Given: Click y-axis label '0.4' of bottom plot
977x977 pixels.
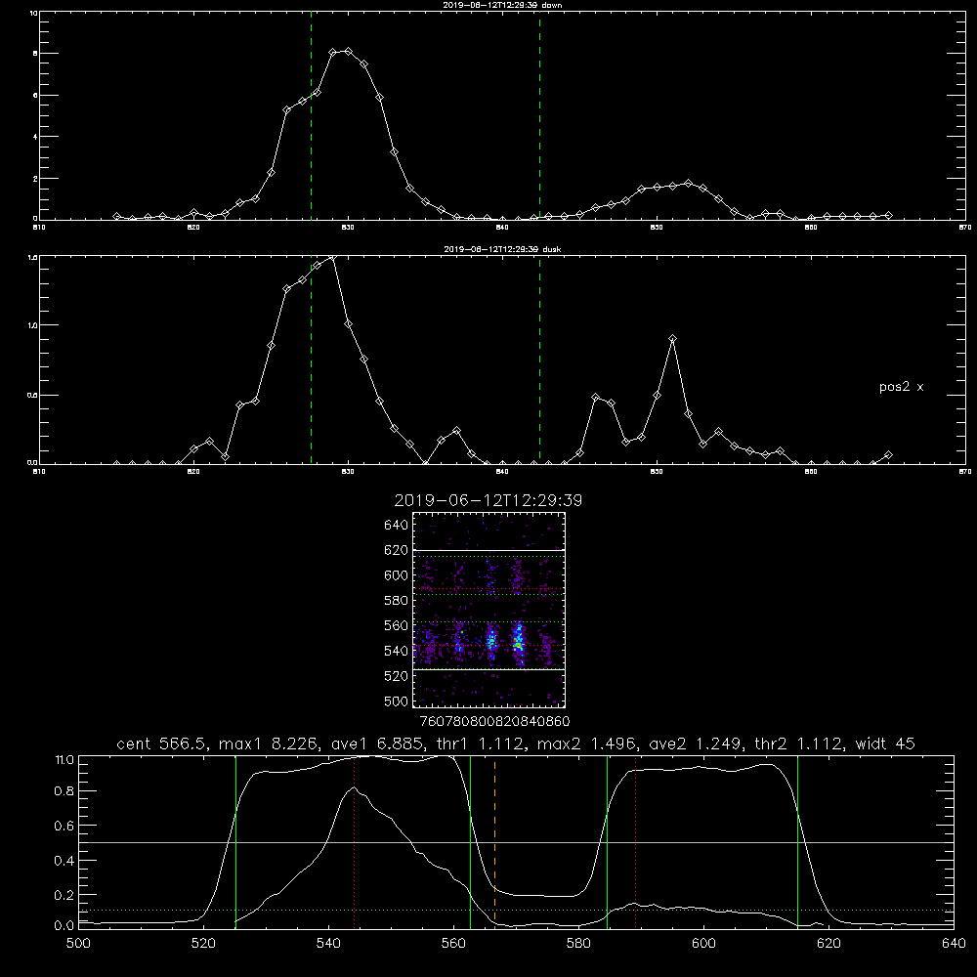Looking at the screenshot, I should point(64,861).
